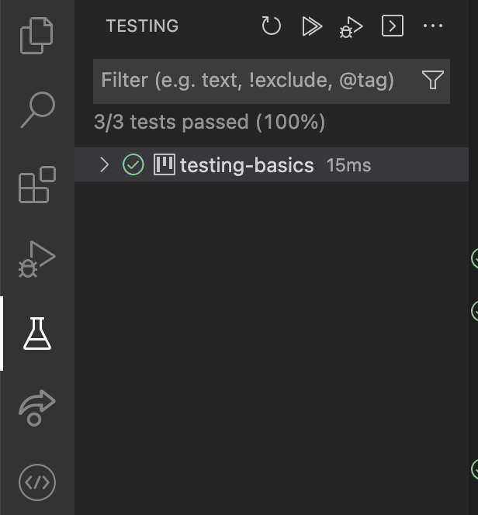
Task: Expand the testing-basics tree node chevron
Action: (105, 164)
